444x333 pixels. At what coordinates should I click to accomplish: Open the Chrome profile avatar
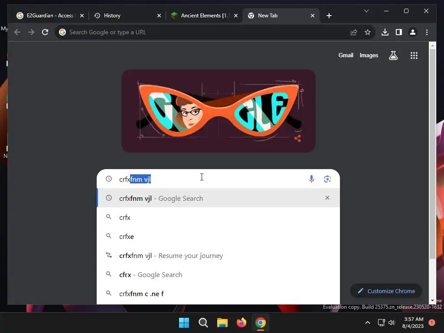(x=413, y=32)
